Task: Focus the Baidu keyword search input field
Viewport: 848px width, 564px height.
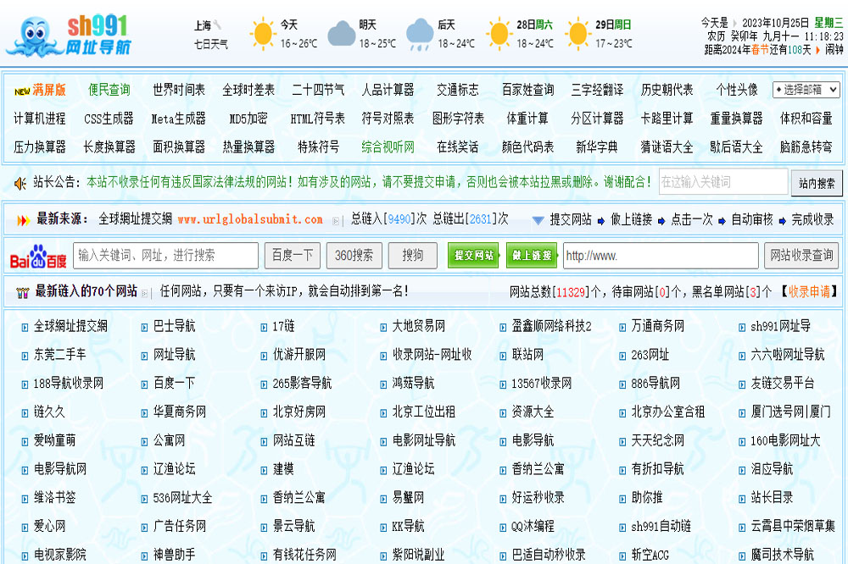Action: [x=166, y=256]
